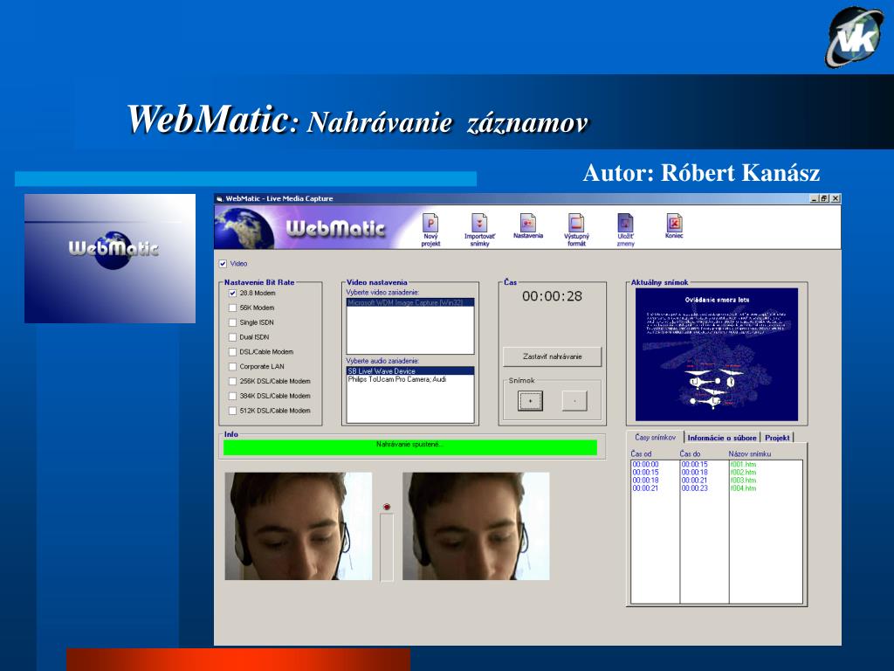Click the 00:00:28 elapsed time display
The width and height of the screenshot is (894, 671).
click(552, 296)
